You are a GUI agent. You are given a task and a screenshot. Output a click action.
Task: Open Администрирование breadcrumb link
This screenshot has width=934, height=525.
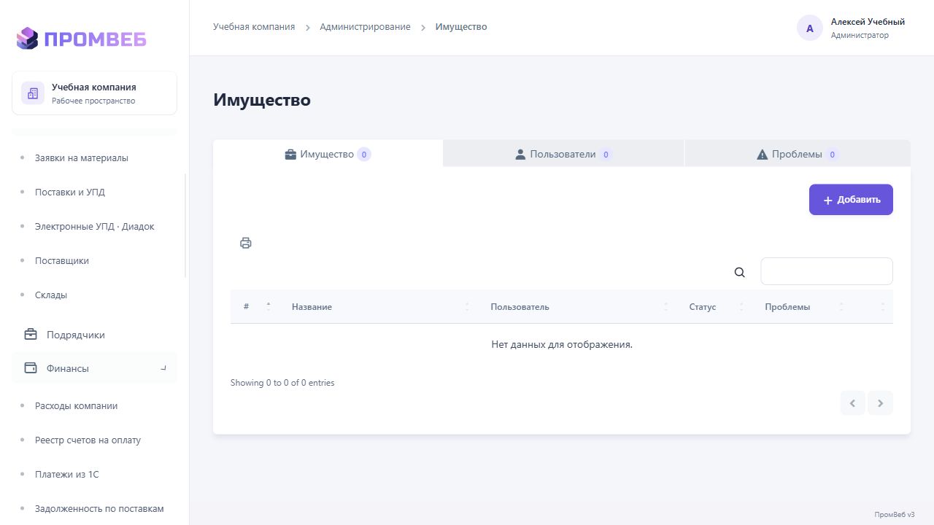(365, 27)
